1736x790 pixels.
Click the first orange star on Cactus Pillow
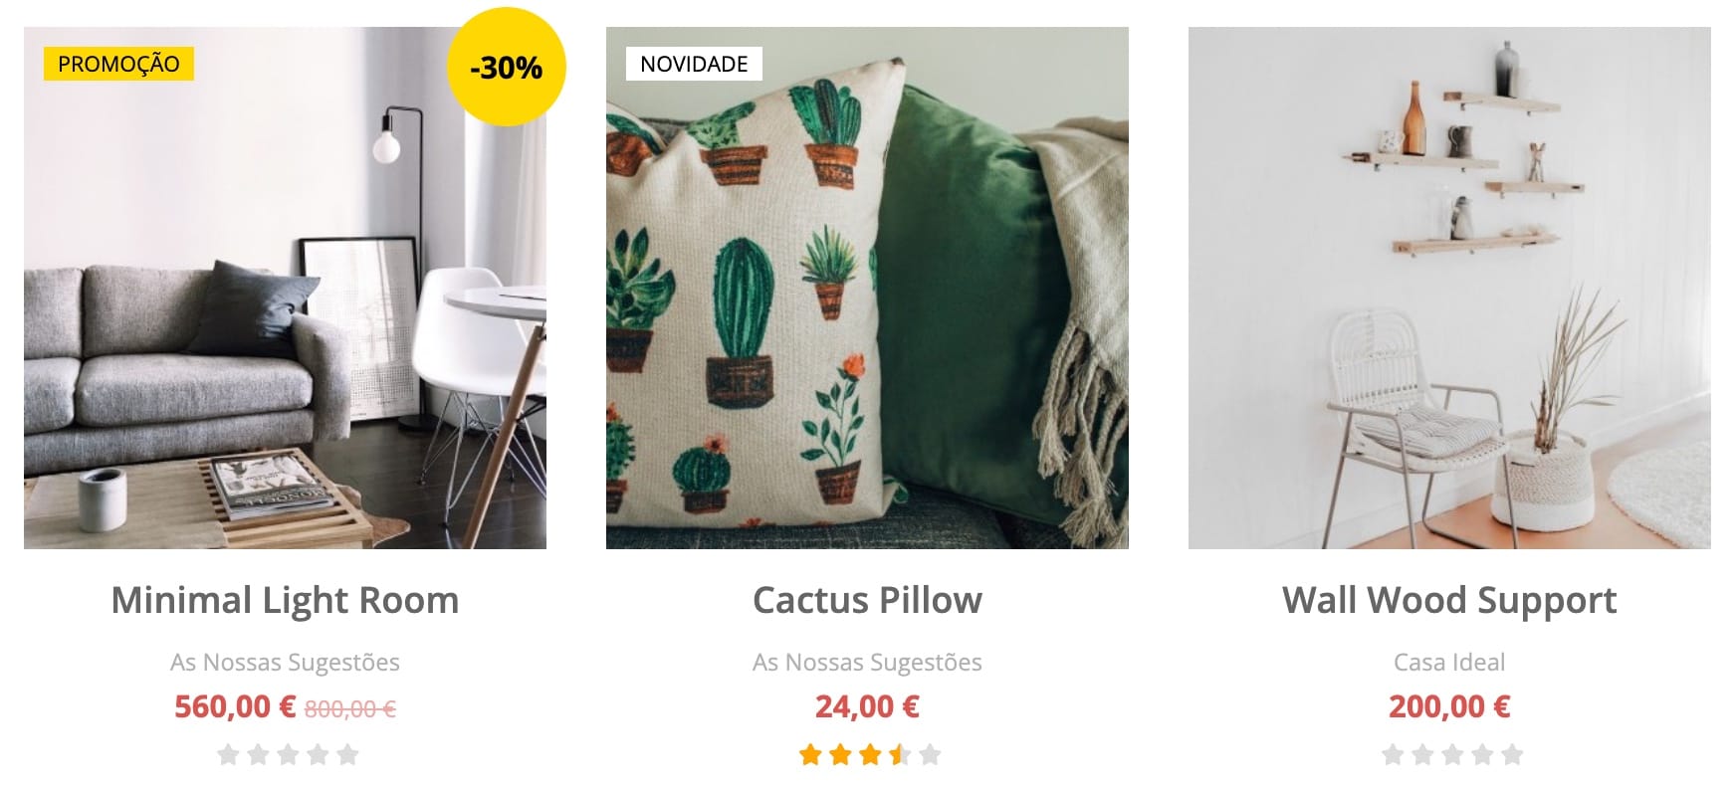(x=810, y=754)
